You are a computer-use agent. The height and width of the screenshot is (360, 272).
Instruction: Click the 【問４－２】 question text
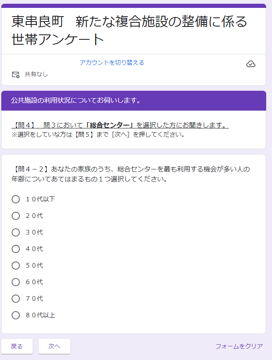click(x=130, y=174)
